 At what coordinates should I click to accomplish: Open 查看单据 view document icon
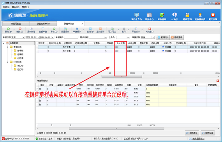[x=43, y=29]
